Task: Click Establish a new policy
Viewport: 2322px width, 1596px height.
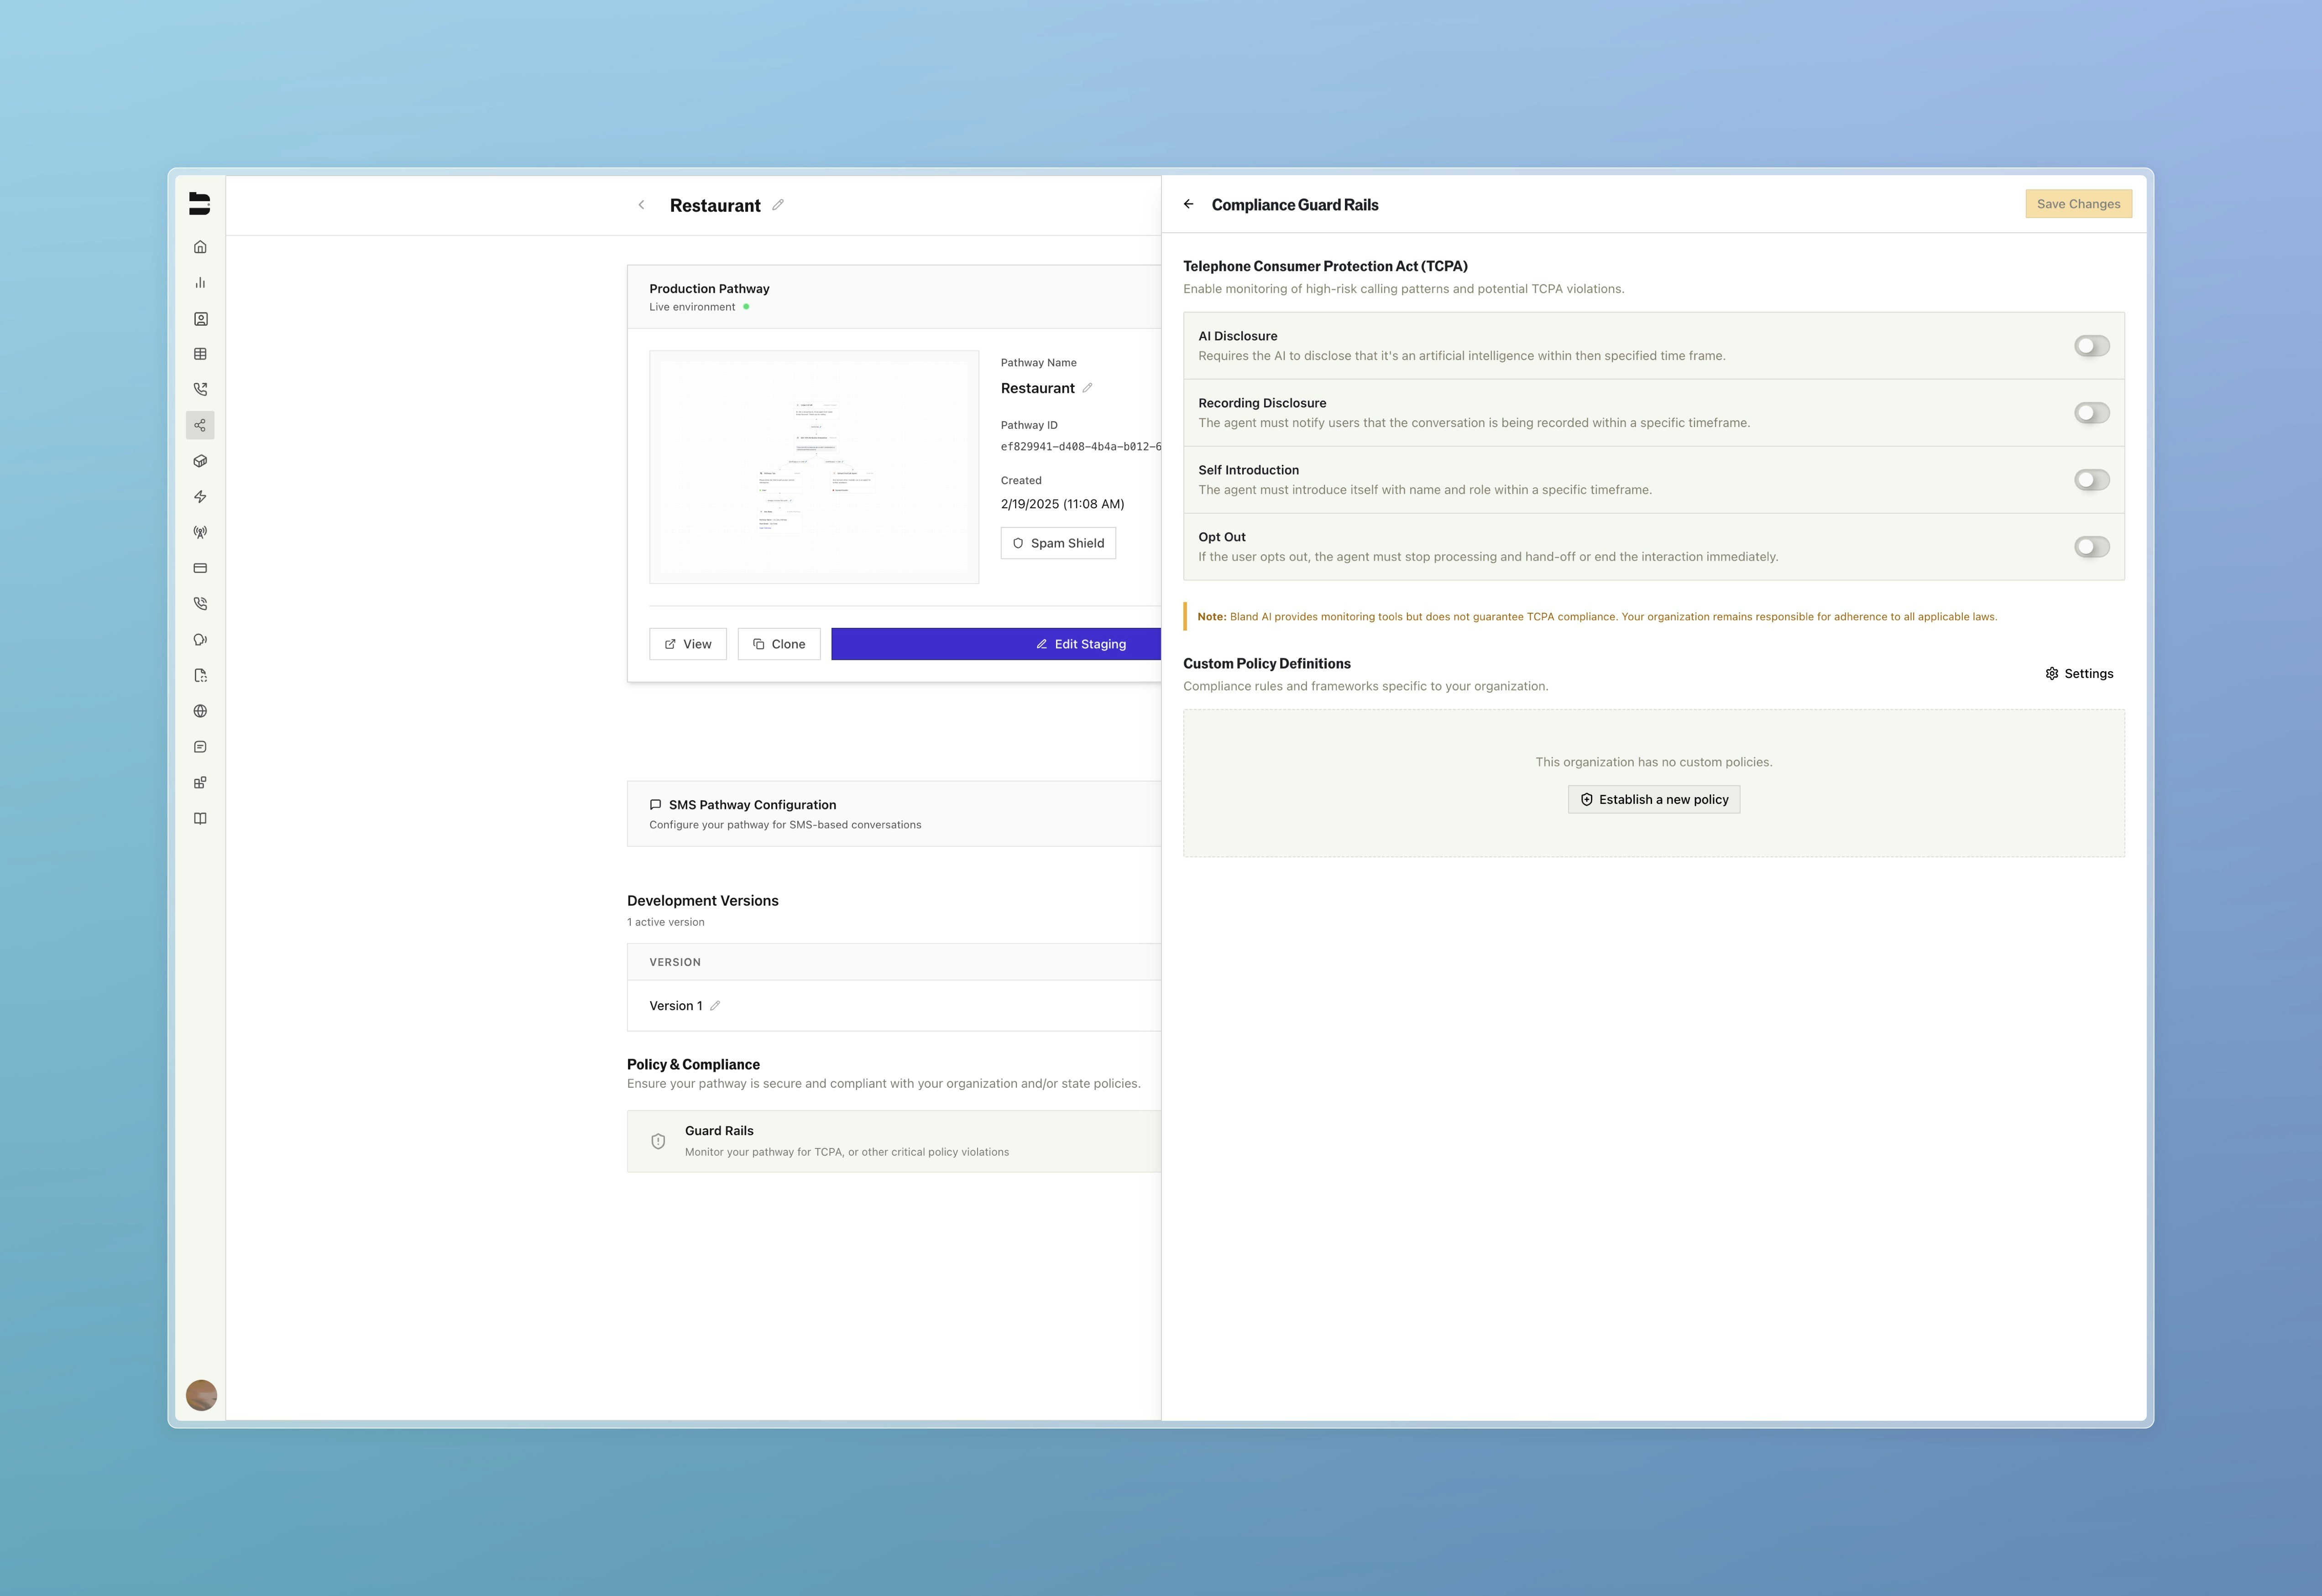Action: (x=1653, y=799)
